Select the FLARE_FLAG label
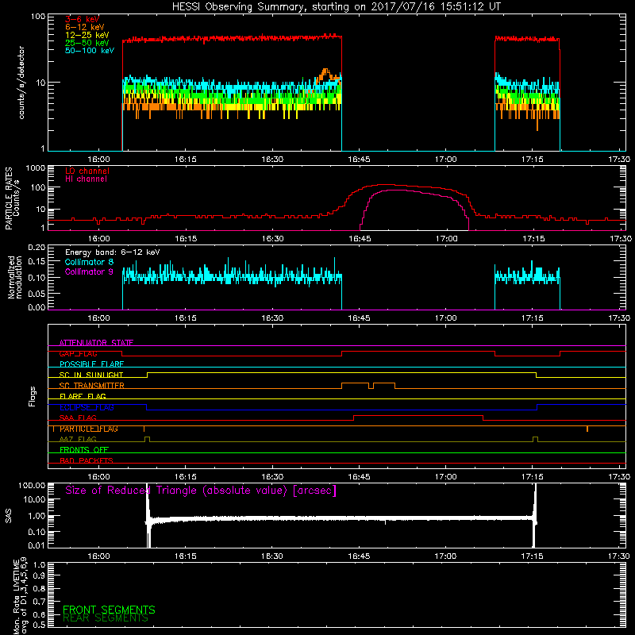635x635 pixels. (83, 396)
